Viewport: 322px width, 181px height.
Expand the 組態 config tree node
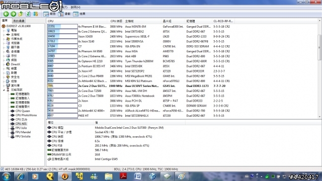4,81
